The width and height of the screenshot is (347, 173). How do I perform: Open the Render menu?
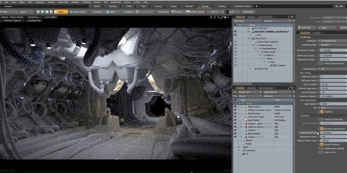point(97,2)
